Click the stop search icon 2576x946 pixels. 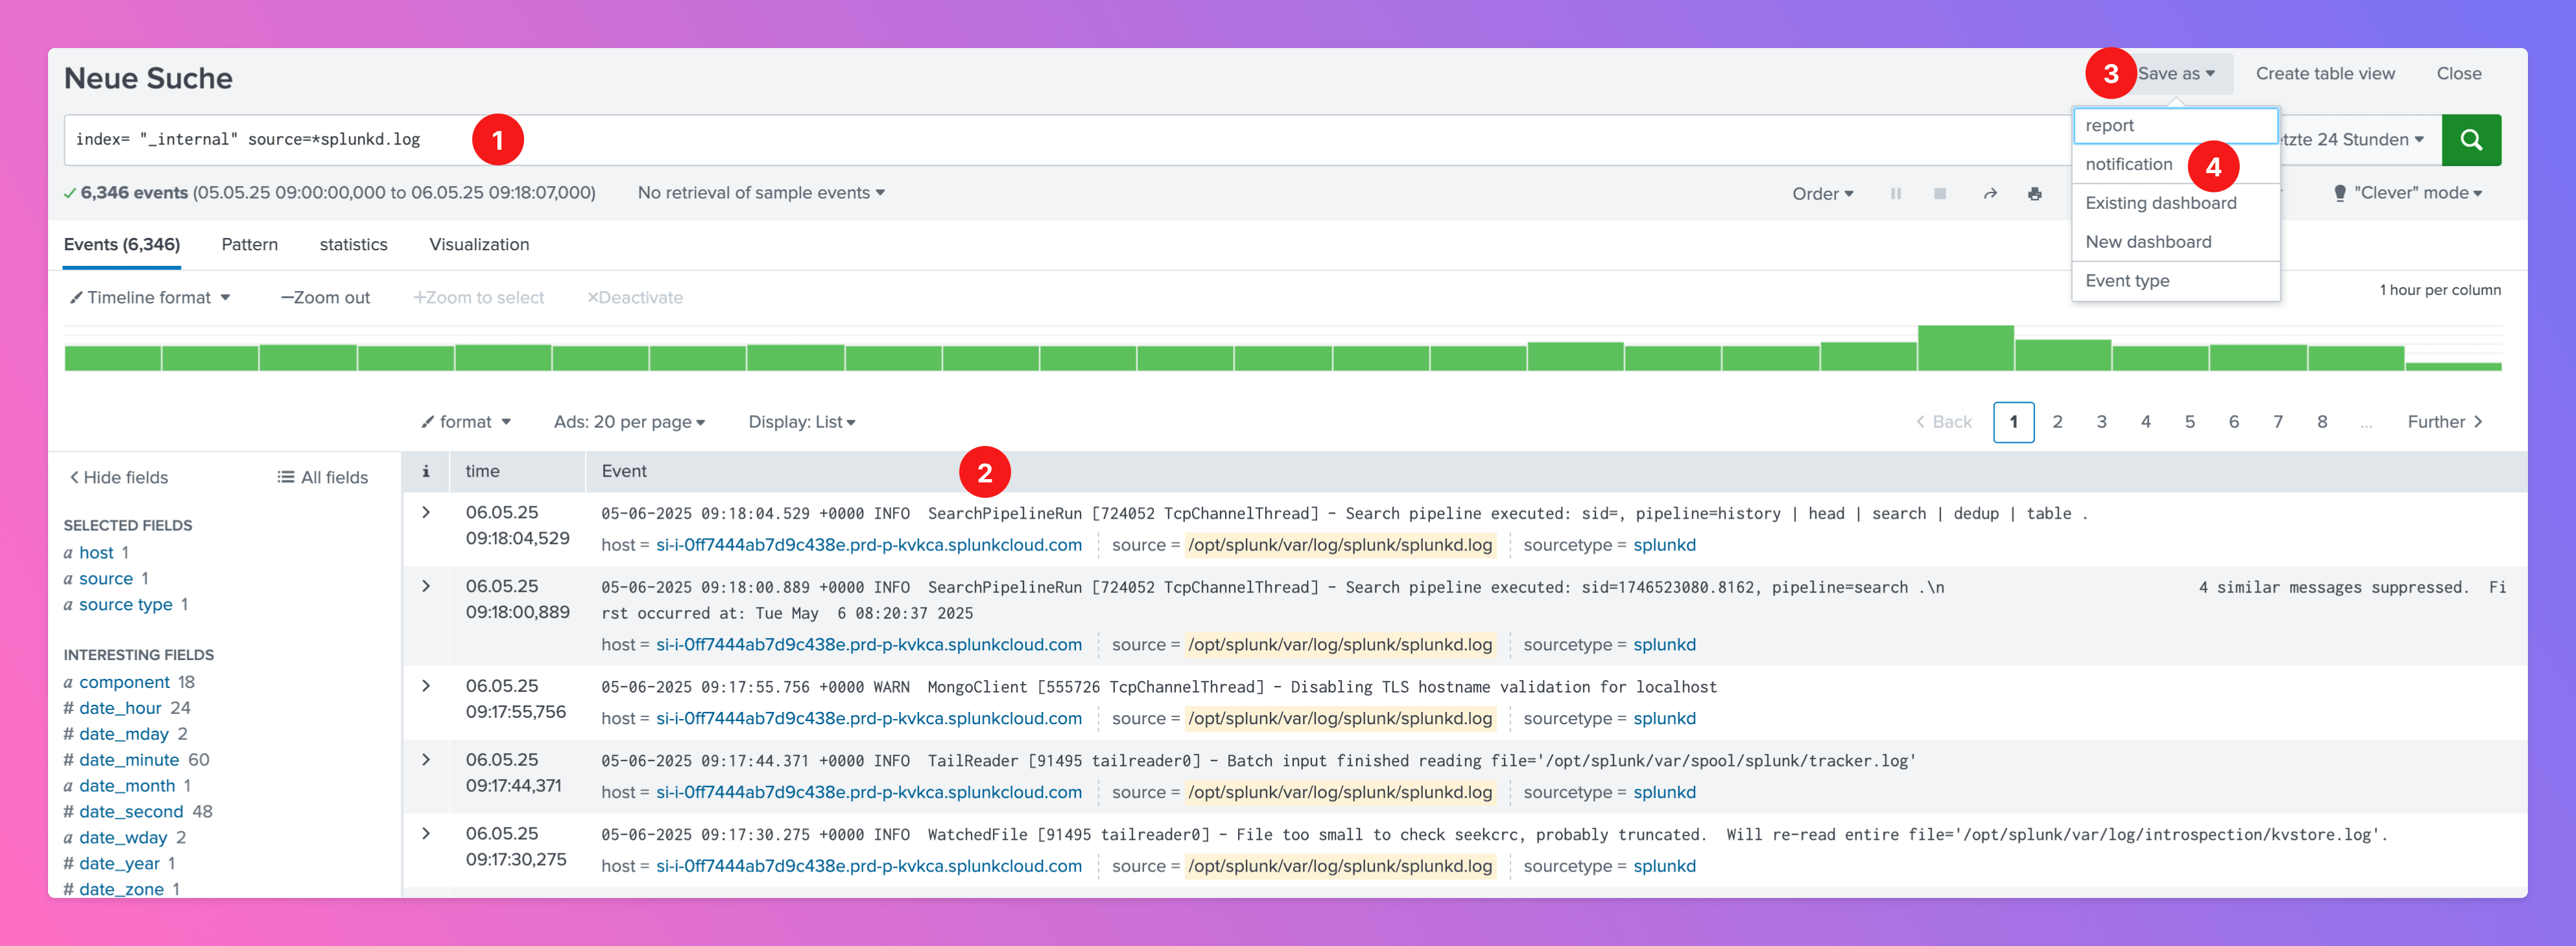[x=1939, y=194]
